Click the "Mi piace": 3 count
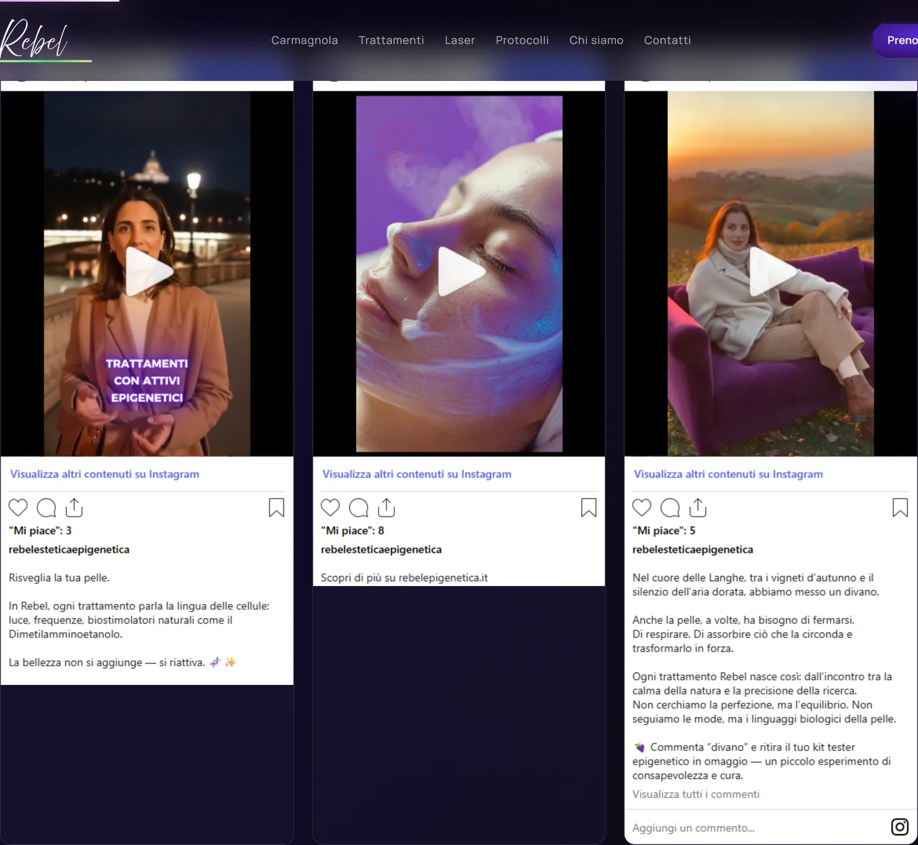Image resolution: width=918 pixels, height=845 pixels. (x=40, y=531)
